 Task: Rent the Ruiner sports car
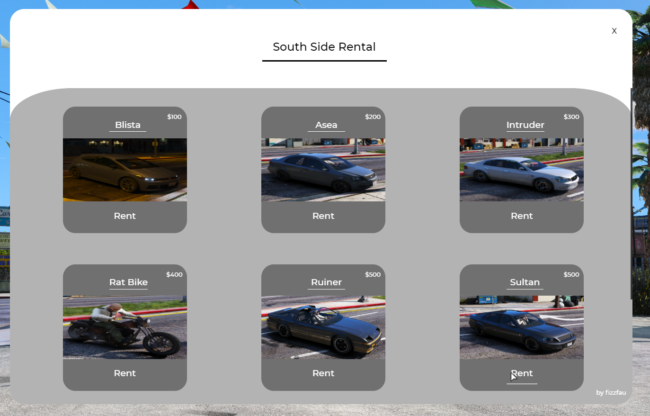click(323, 373)
